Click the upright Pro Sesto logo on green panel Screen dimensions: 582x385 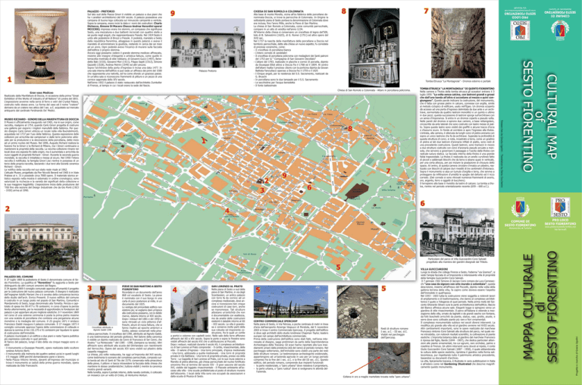pos(560,207)
